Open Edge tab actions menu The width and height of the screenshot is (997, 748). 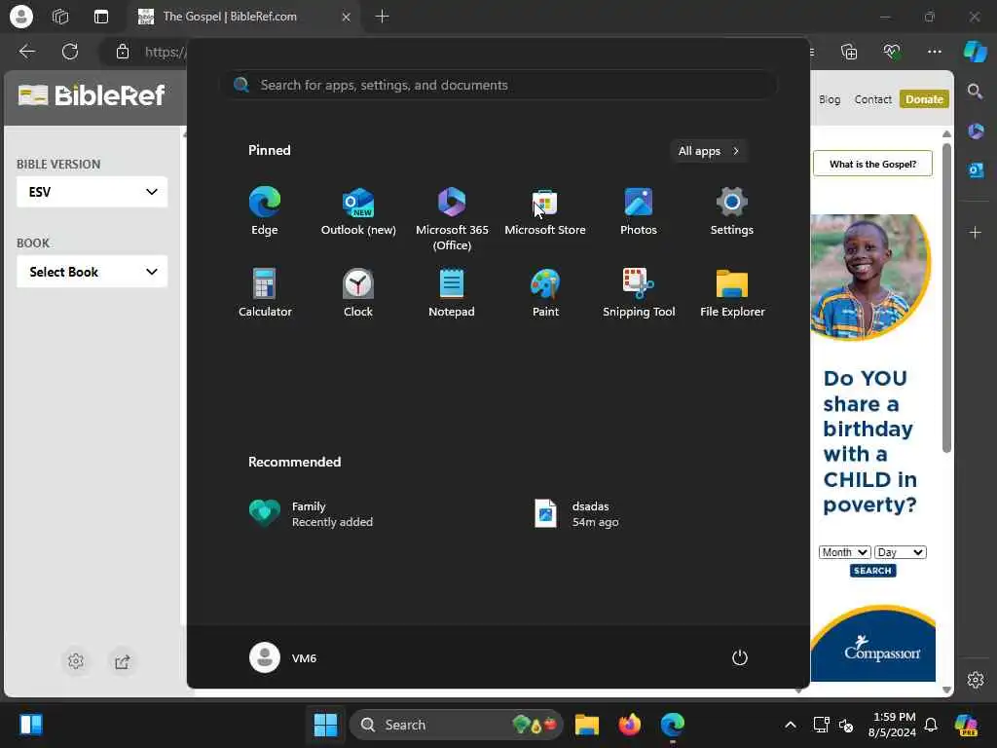(101, 17)
